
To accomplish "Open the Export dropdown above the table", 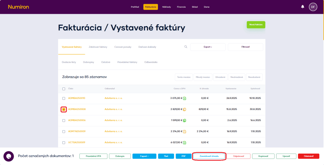I will [x=208, y=47].
